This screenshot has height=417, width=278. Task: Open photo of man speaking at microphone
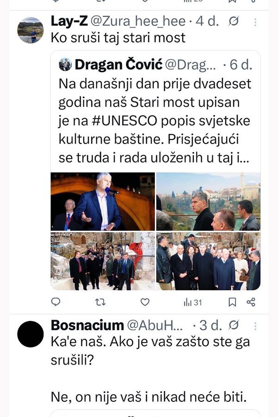pos(103,202)
